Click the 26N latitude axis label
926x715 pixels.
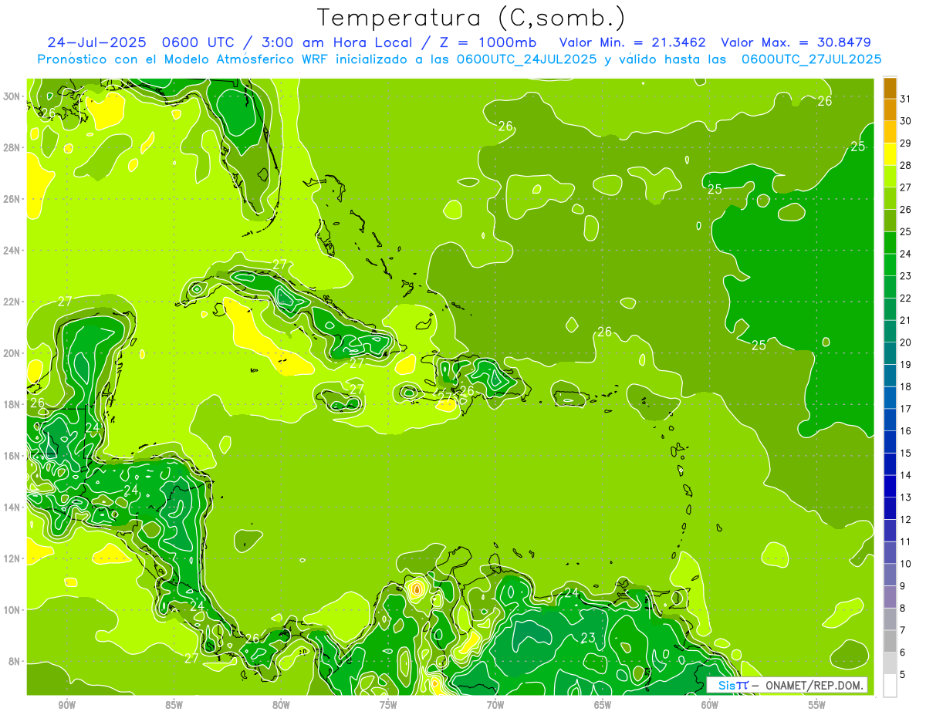coord(13,199)
